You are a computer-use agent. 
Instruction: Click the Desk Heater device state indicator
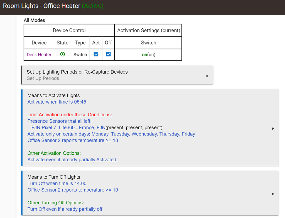coord(62,54)
